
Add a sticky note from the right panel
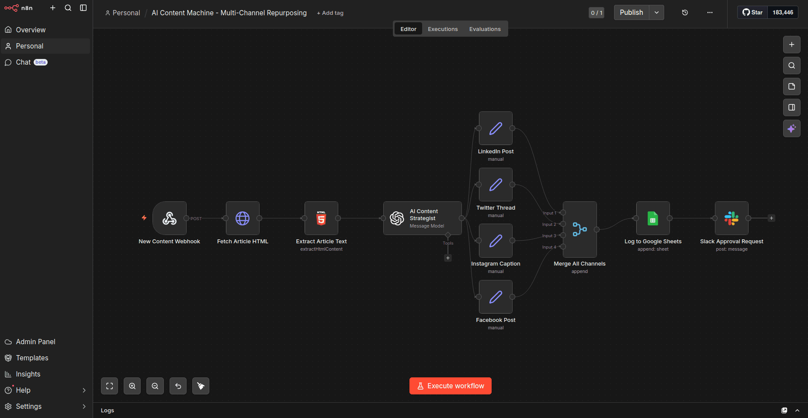click(791, 86)
